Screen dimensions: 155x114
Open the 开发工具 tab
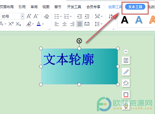click(74, 7)
